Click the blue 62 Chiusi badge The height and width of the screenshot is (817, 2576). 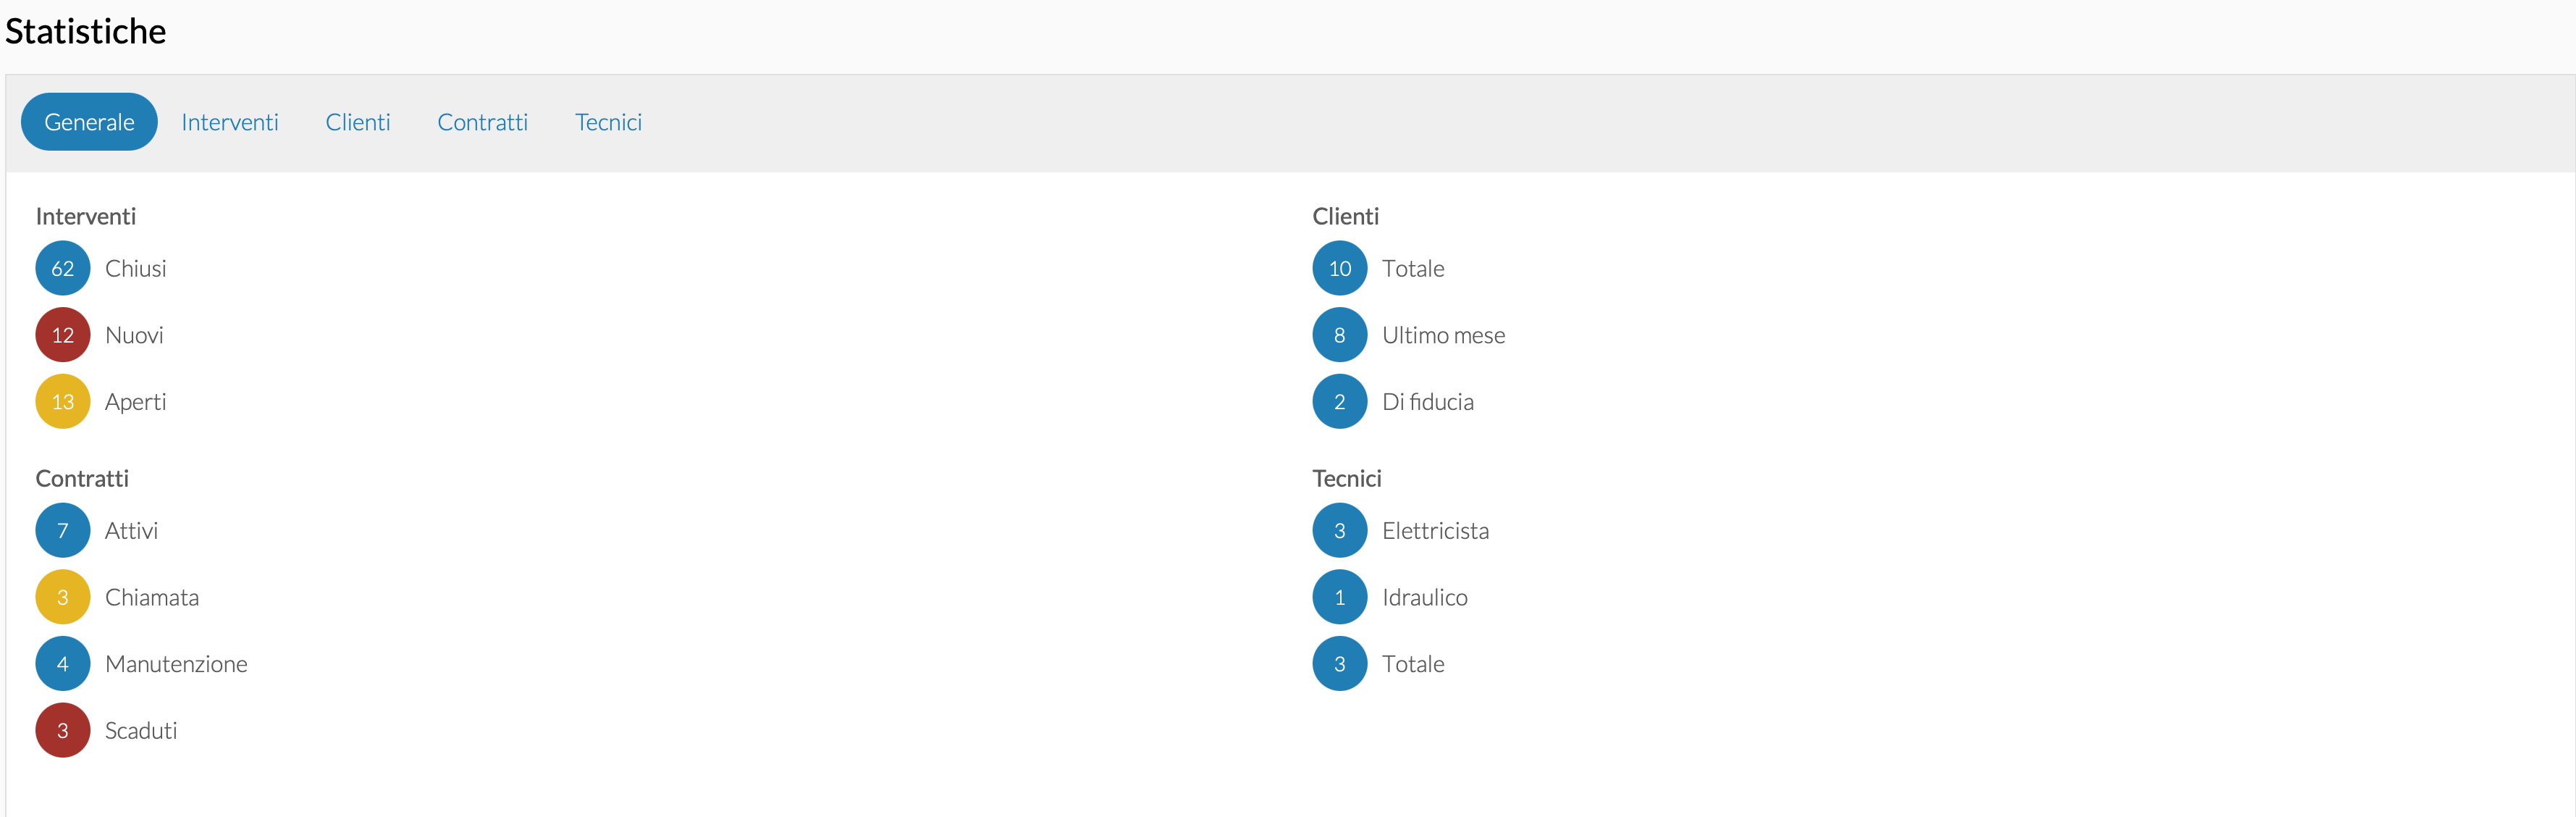point(62,268)
